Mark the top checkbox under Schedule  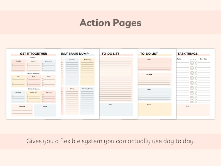13,94
